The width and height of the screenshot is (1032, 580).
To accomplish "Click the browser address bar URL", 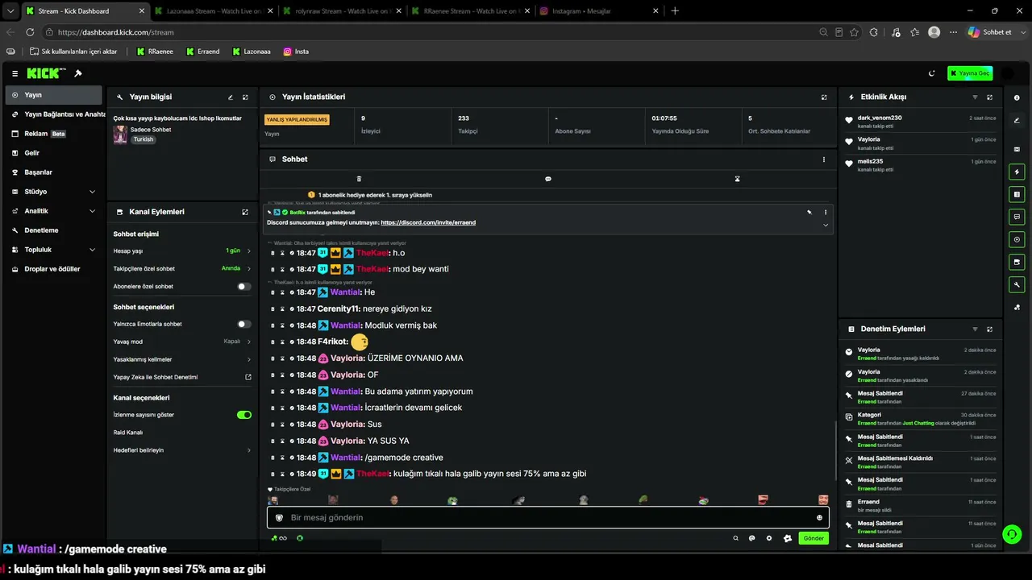I will (116, 32).
